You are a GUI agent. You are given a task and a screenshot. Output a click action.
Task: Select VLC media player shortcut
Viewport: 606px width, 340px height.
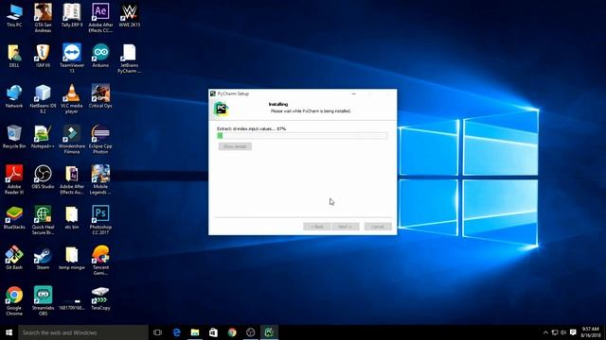pos(72,98)
